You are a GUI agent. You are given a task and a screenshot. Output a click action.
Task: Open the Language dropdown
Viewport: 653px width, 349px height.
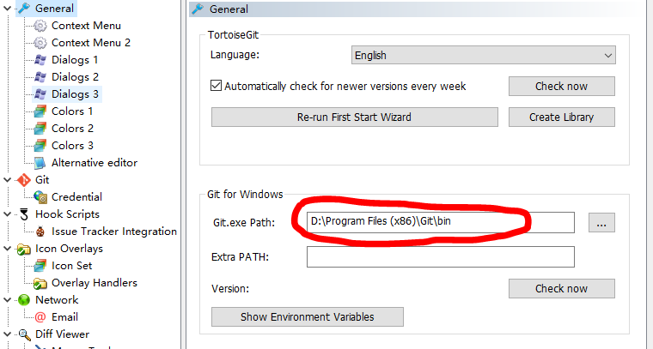pos(484,55)
